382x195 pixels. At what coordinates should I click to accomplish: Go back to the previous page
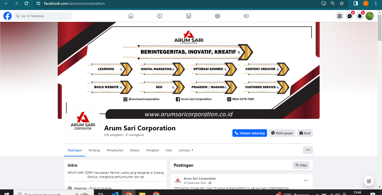(6, 3)
